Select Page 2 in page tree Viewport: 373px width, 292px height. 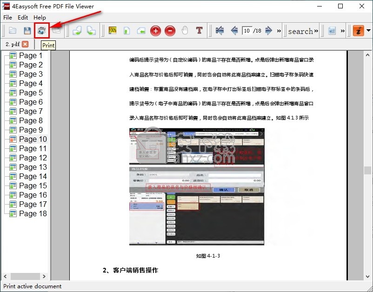point(31,65)
